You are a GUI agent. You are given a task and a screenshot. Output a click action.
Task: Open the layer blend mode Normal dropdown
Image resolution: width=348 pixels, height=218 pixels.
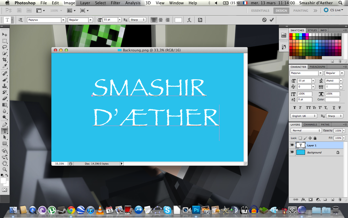306,131
